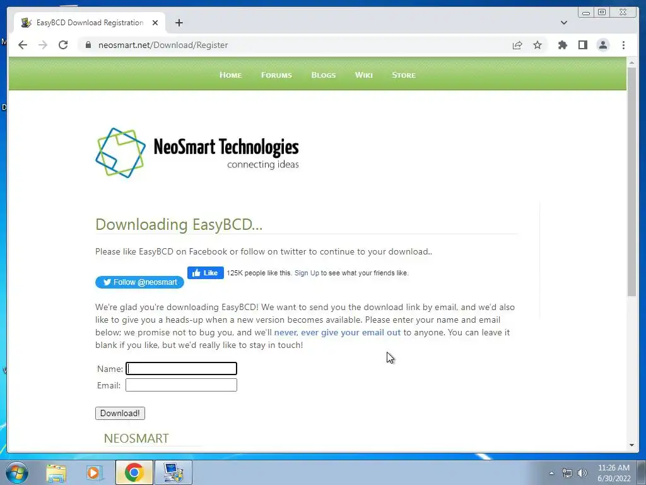Click the Download! button
Screen dimensions: 646x485
120,413
